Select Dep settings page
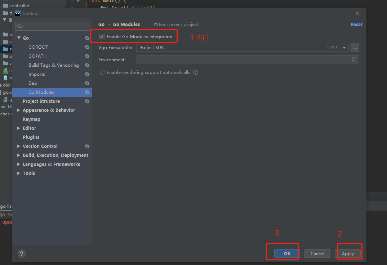Image resolution: width=387 pixels, height=265 pixels. pyautogui.click(x=32, y=83)
